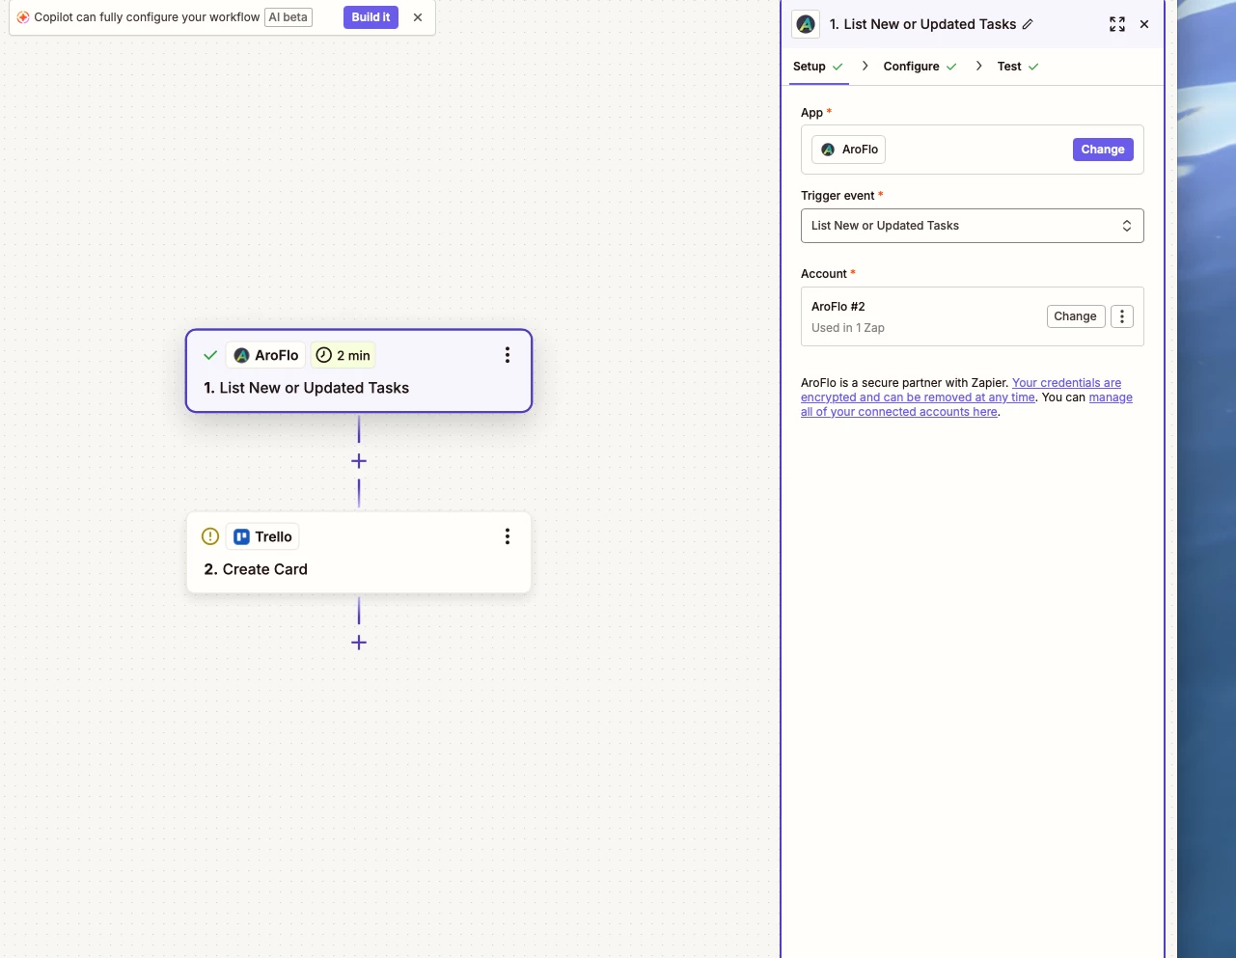Switch to the Setup tab
The height and width of the screenshot is (958, 1236).
pos(818,67)
